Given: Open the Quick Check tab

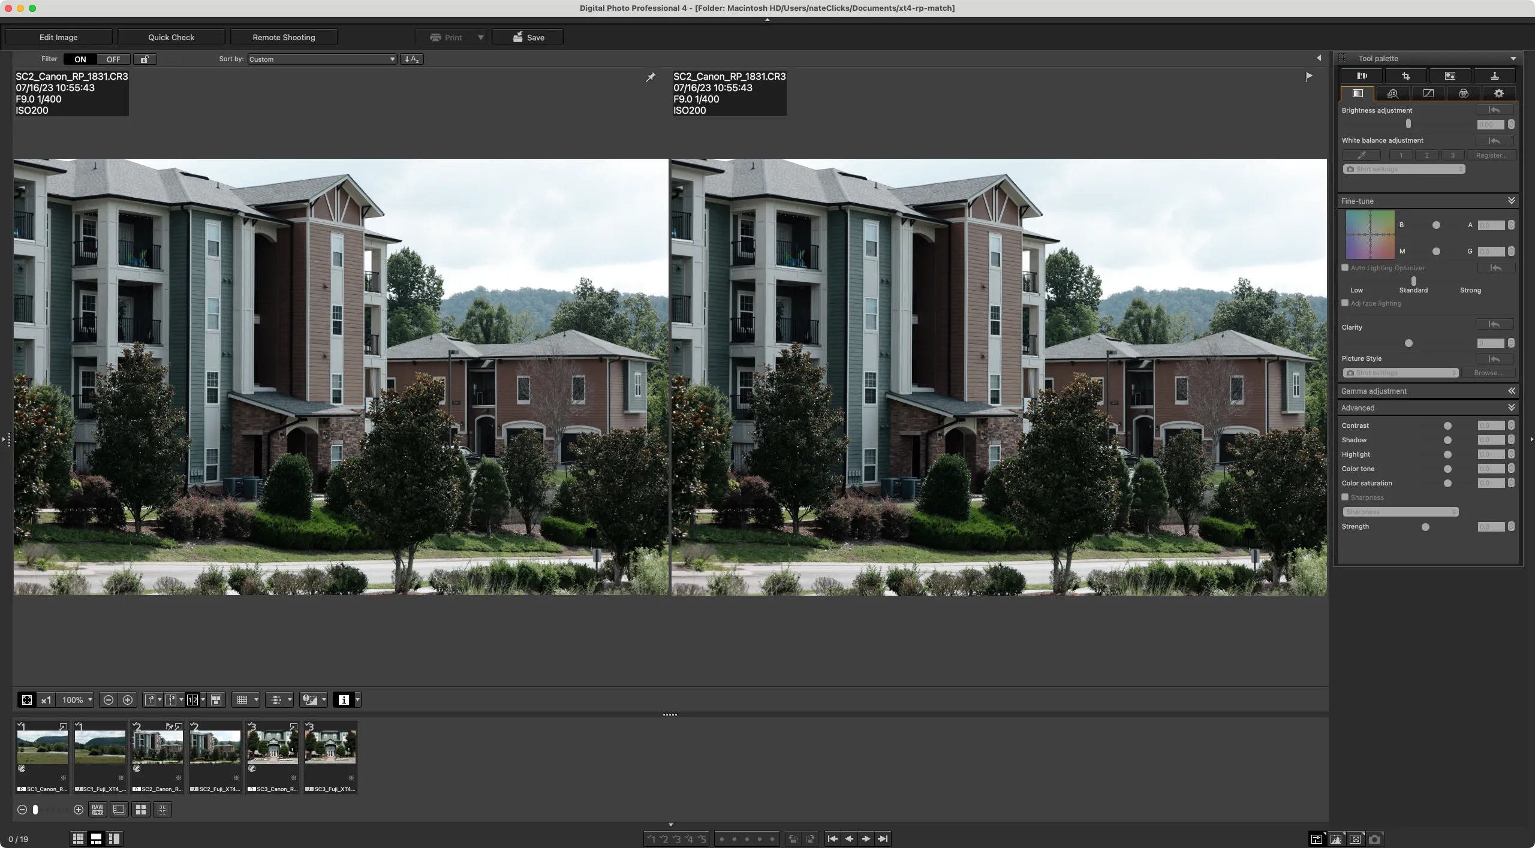Looking at the screenshot, I should 171,38.
